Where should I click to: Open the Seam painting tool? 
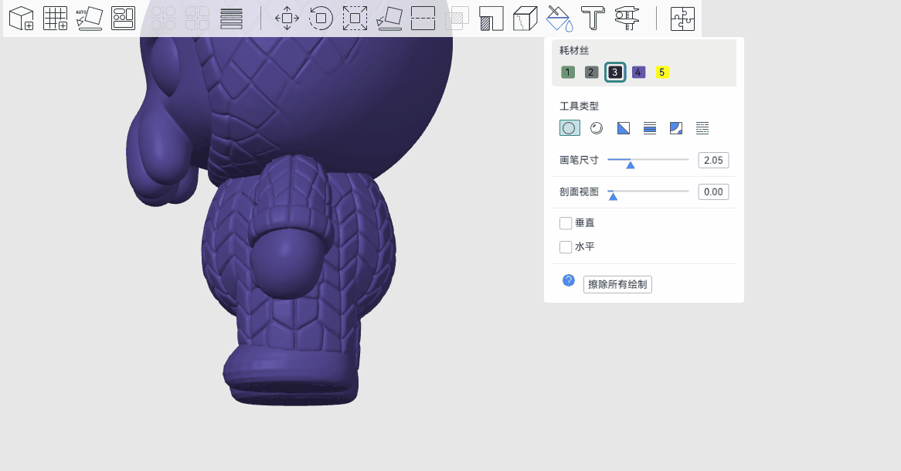click(525, 19)
